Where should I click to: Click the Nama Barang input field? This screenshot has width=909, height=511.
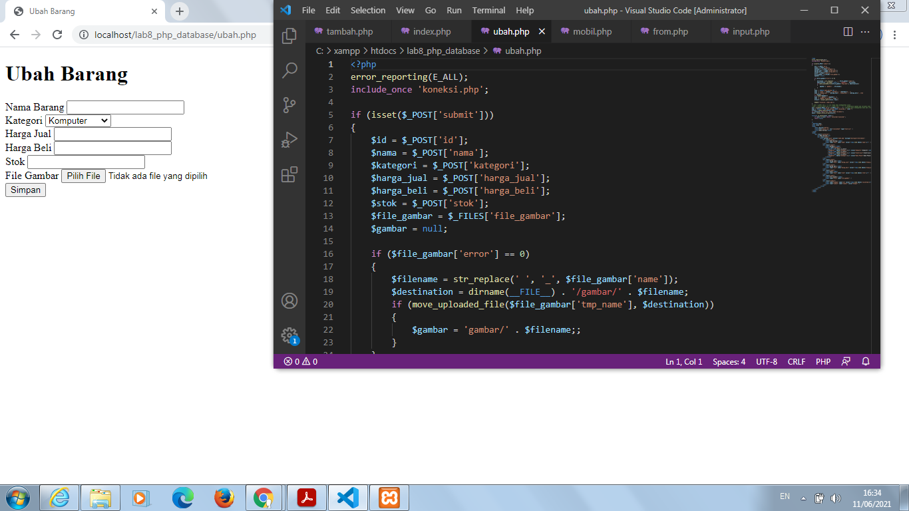[125, 107]
